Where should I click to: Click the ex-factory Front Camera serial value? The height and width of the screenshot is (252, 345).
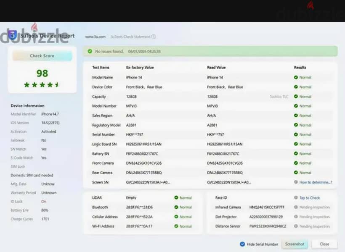coord(144,163)
